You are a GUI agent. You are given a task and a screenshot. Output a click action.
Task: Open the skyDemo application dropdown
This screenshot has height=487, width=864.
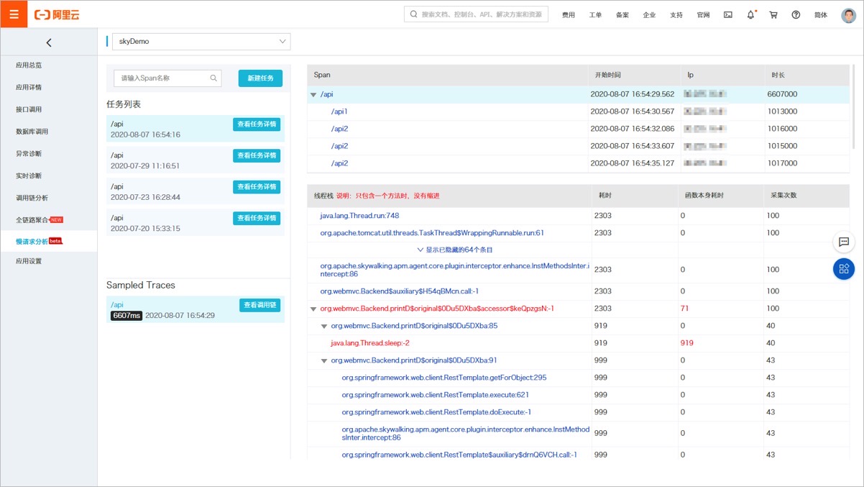[201, 42]
